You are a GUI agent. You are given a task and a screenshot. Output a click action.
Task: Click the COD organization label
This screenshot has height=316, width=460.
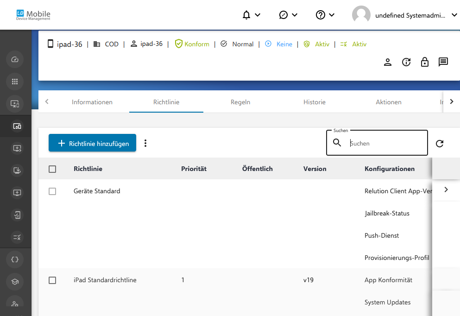[112, 44]
